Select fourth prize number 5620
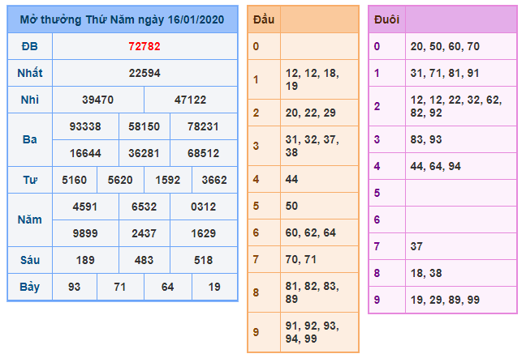 [x=121, y=180]
